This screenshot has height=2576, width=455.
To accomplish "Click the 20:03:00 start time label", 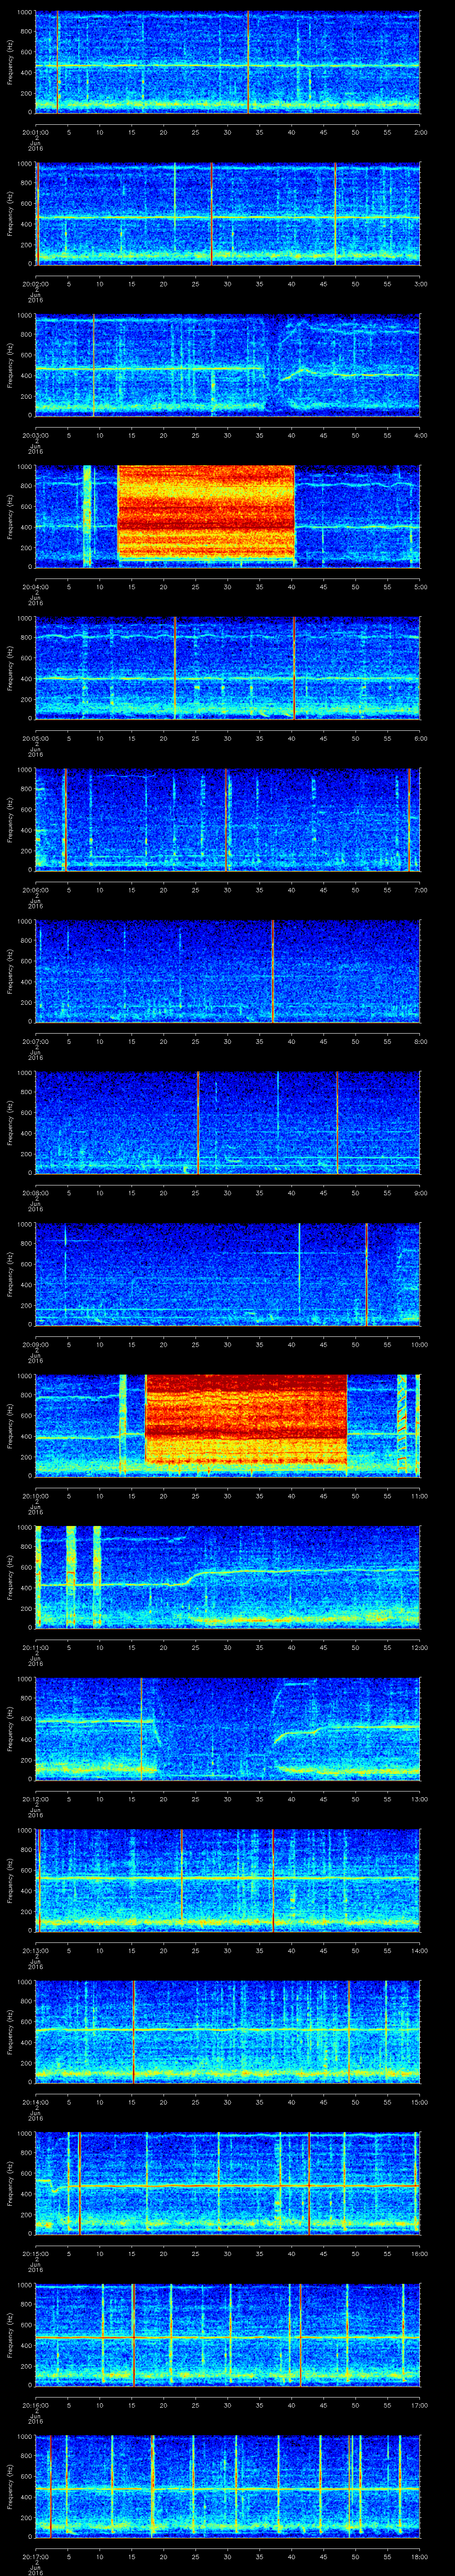I will pyautogui.click(x=35, y=435).
